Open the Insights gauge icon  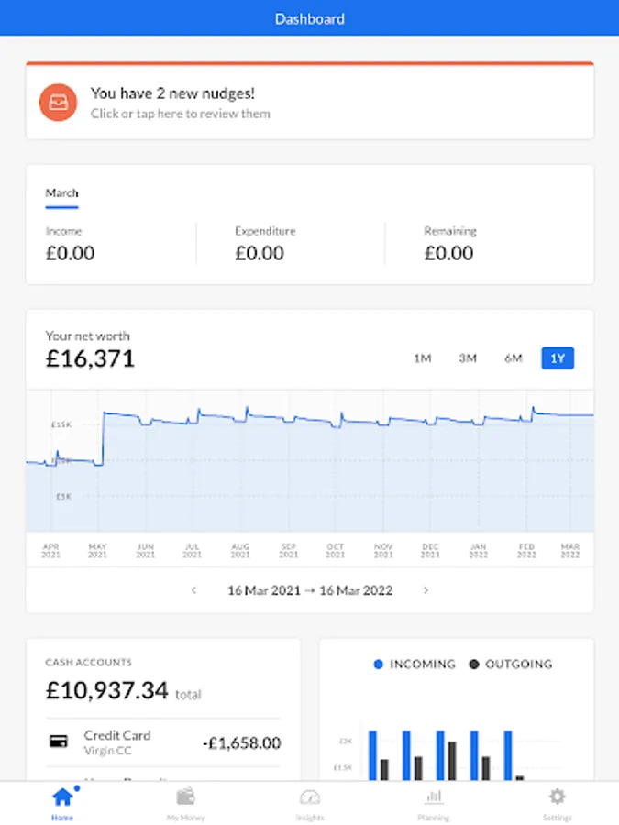310,797
